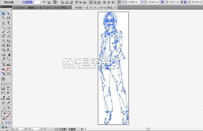Open the zoom level 55.1% dropdown
This screenshot has width=203, height=131.
[x=18, y=129]
